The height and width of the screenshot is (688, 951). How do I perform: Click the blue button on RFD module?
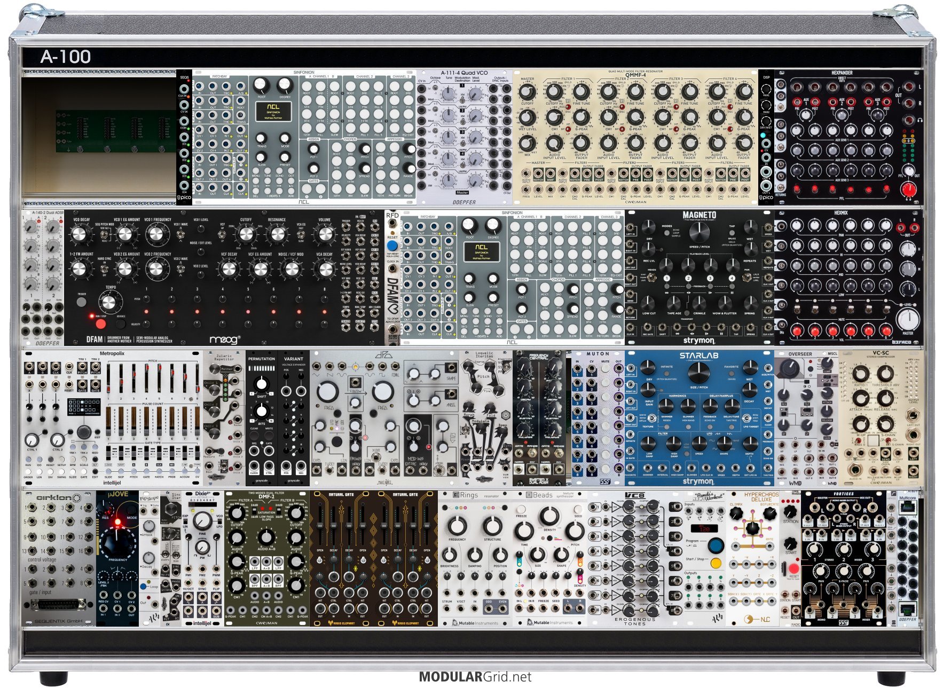[392, 246]
